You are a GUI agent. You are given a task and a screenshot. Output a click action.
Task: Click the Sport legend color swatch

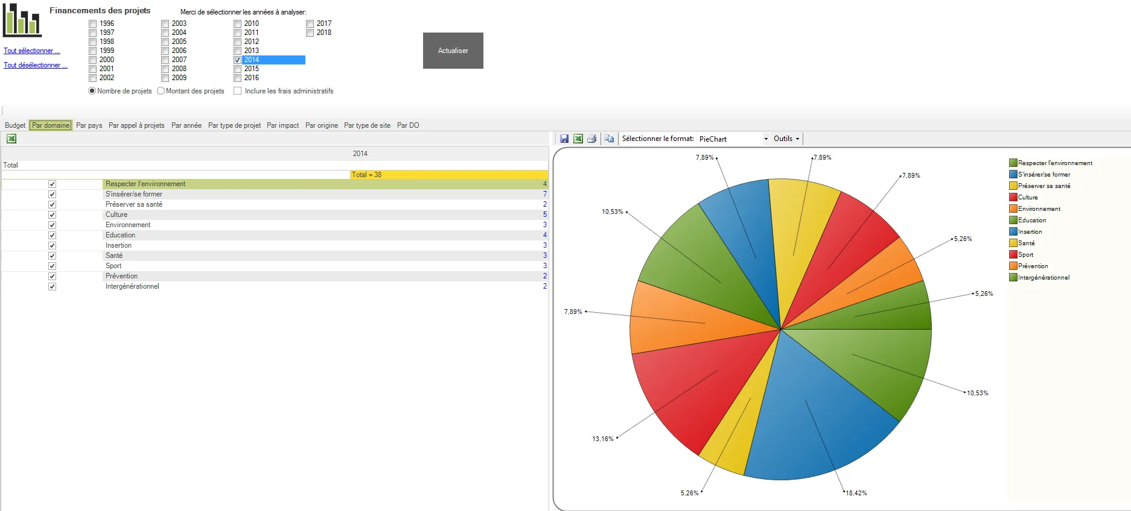(x=1013, y=254)
